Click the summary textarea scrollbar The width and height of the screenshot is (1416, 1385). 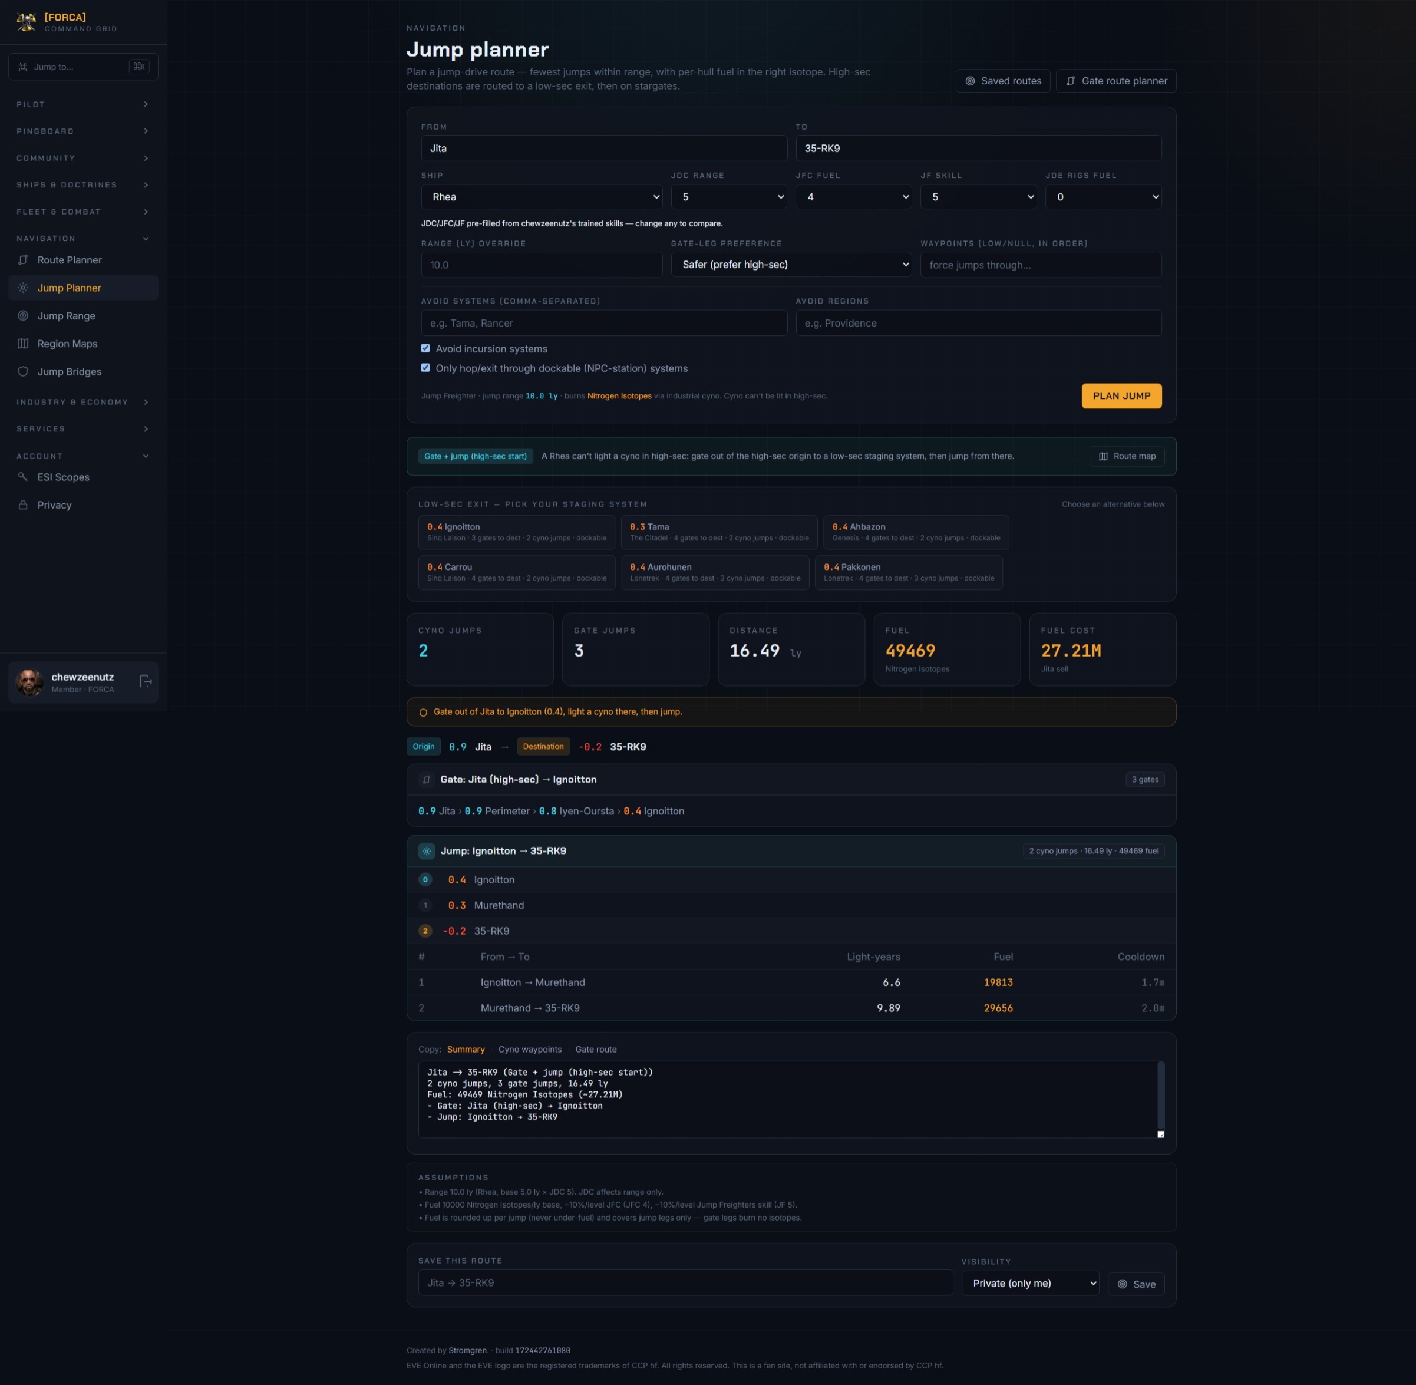coord(1161,1095)
